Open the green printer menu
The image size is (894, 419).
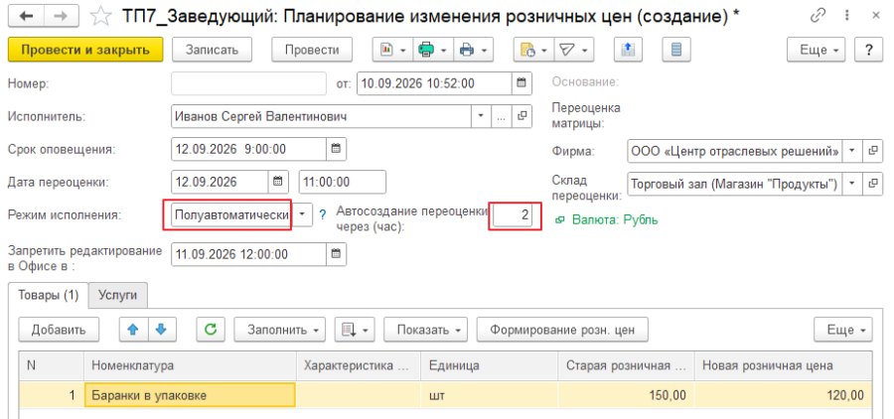point(432,51)
